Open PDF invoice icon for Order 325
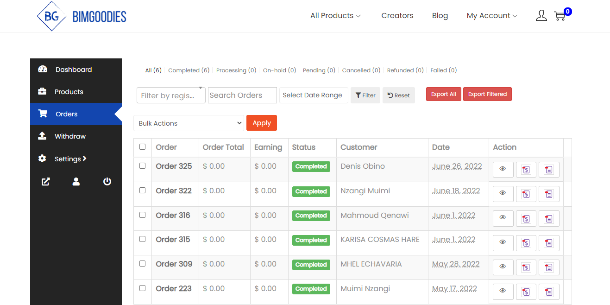Viewport: 610px width, 305px height. (x=526, y=170)
